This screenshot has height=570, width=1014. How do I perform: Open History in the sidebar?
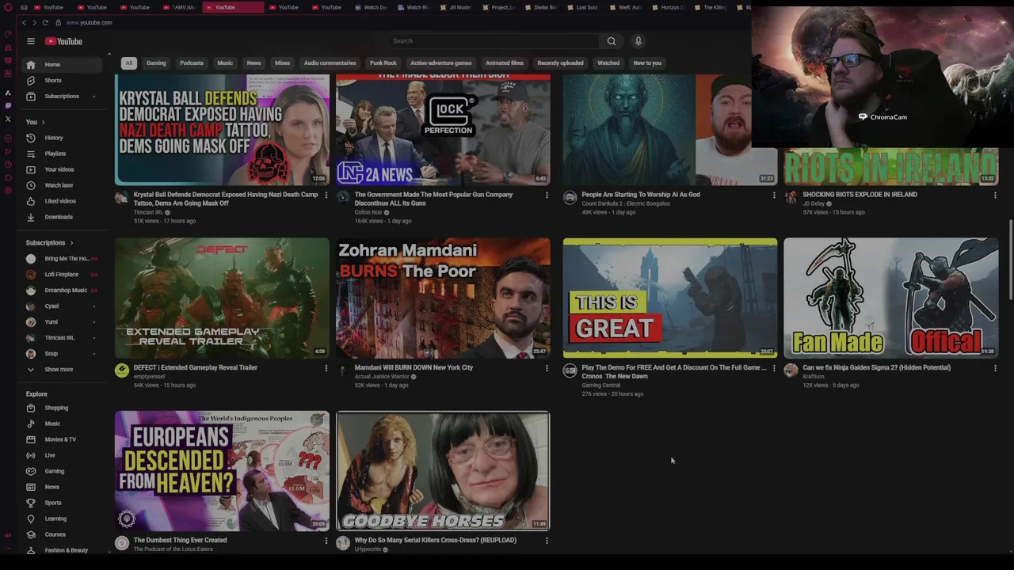(x=62, y=138)
